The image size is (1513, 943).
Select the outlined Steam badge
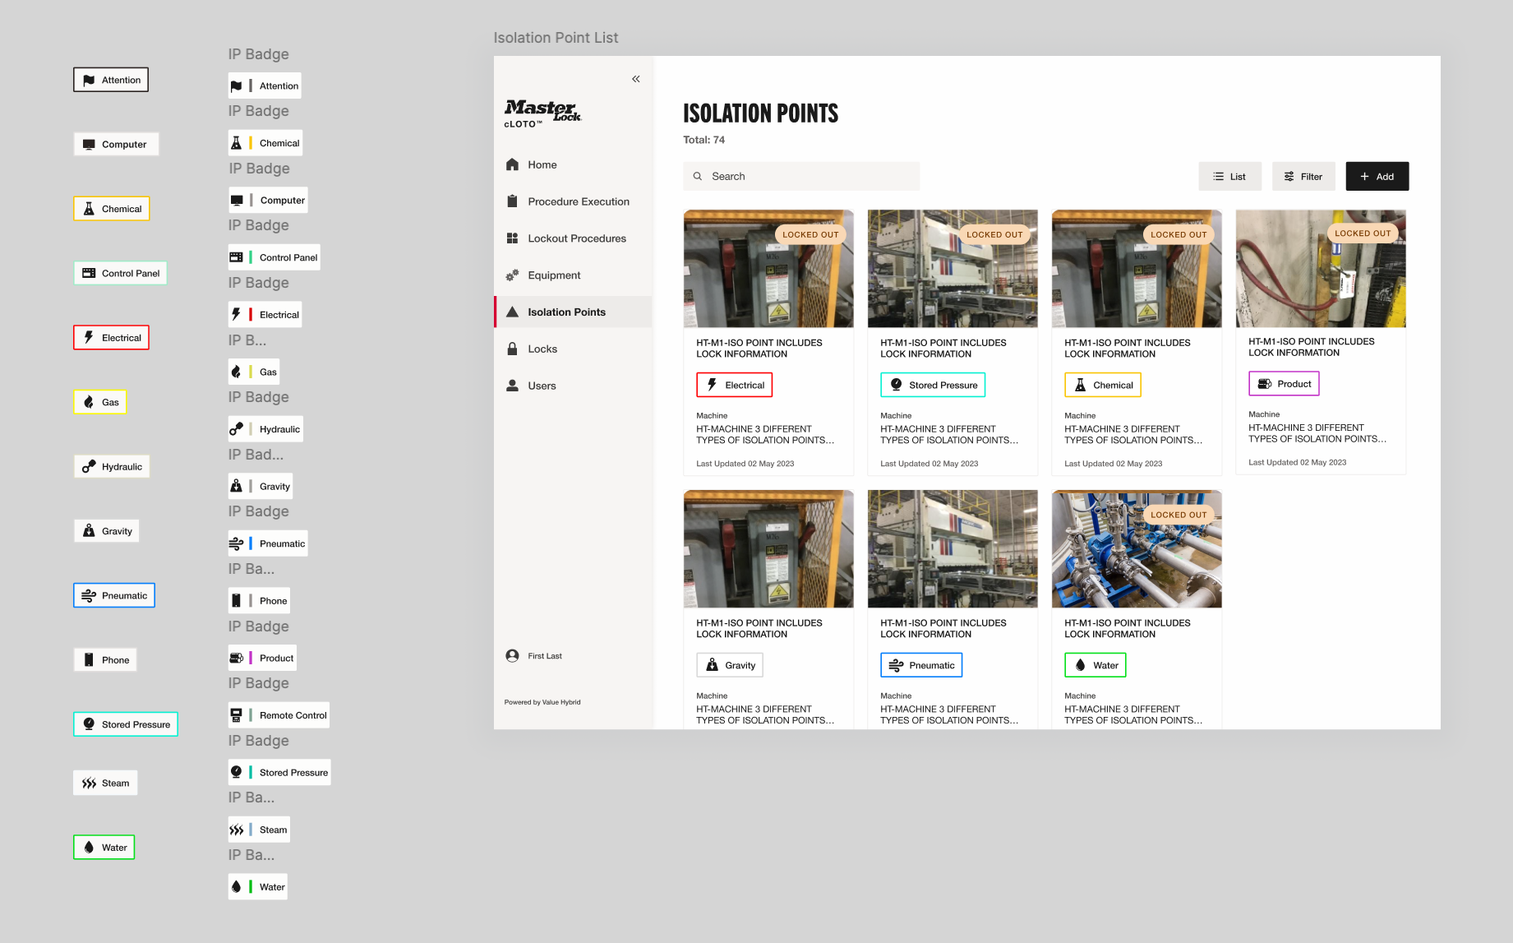pyautogui.click(x=105, y=784)
